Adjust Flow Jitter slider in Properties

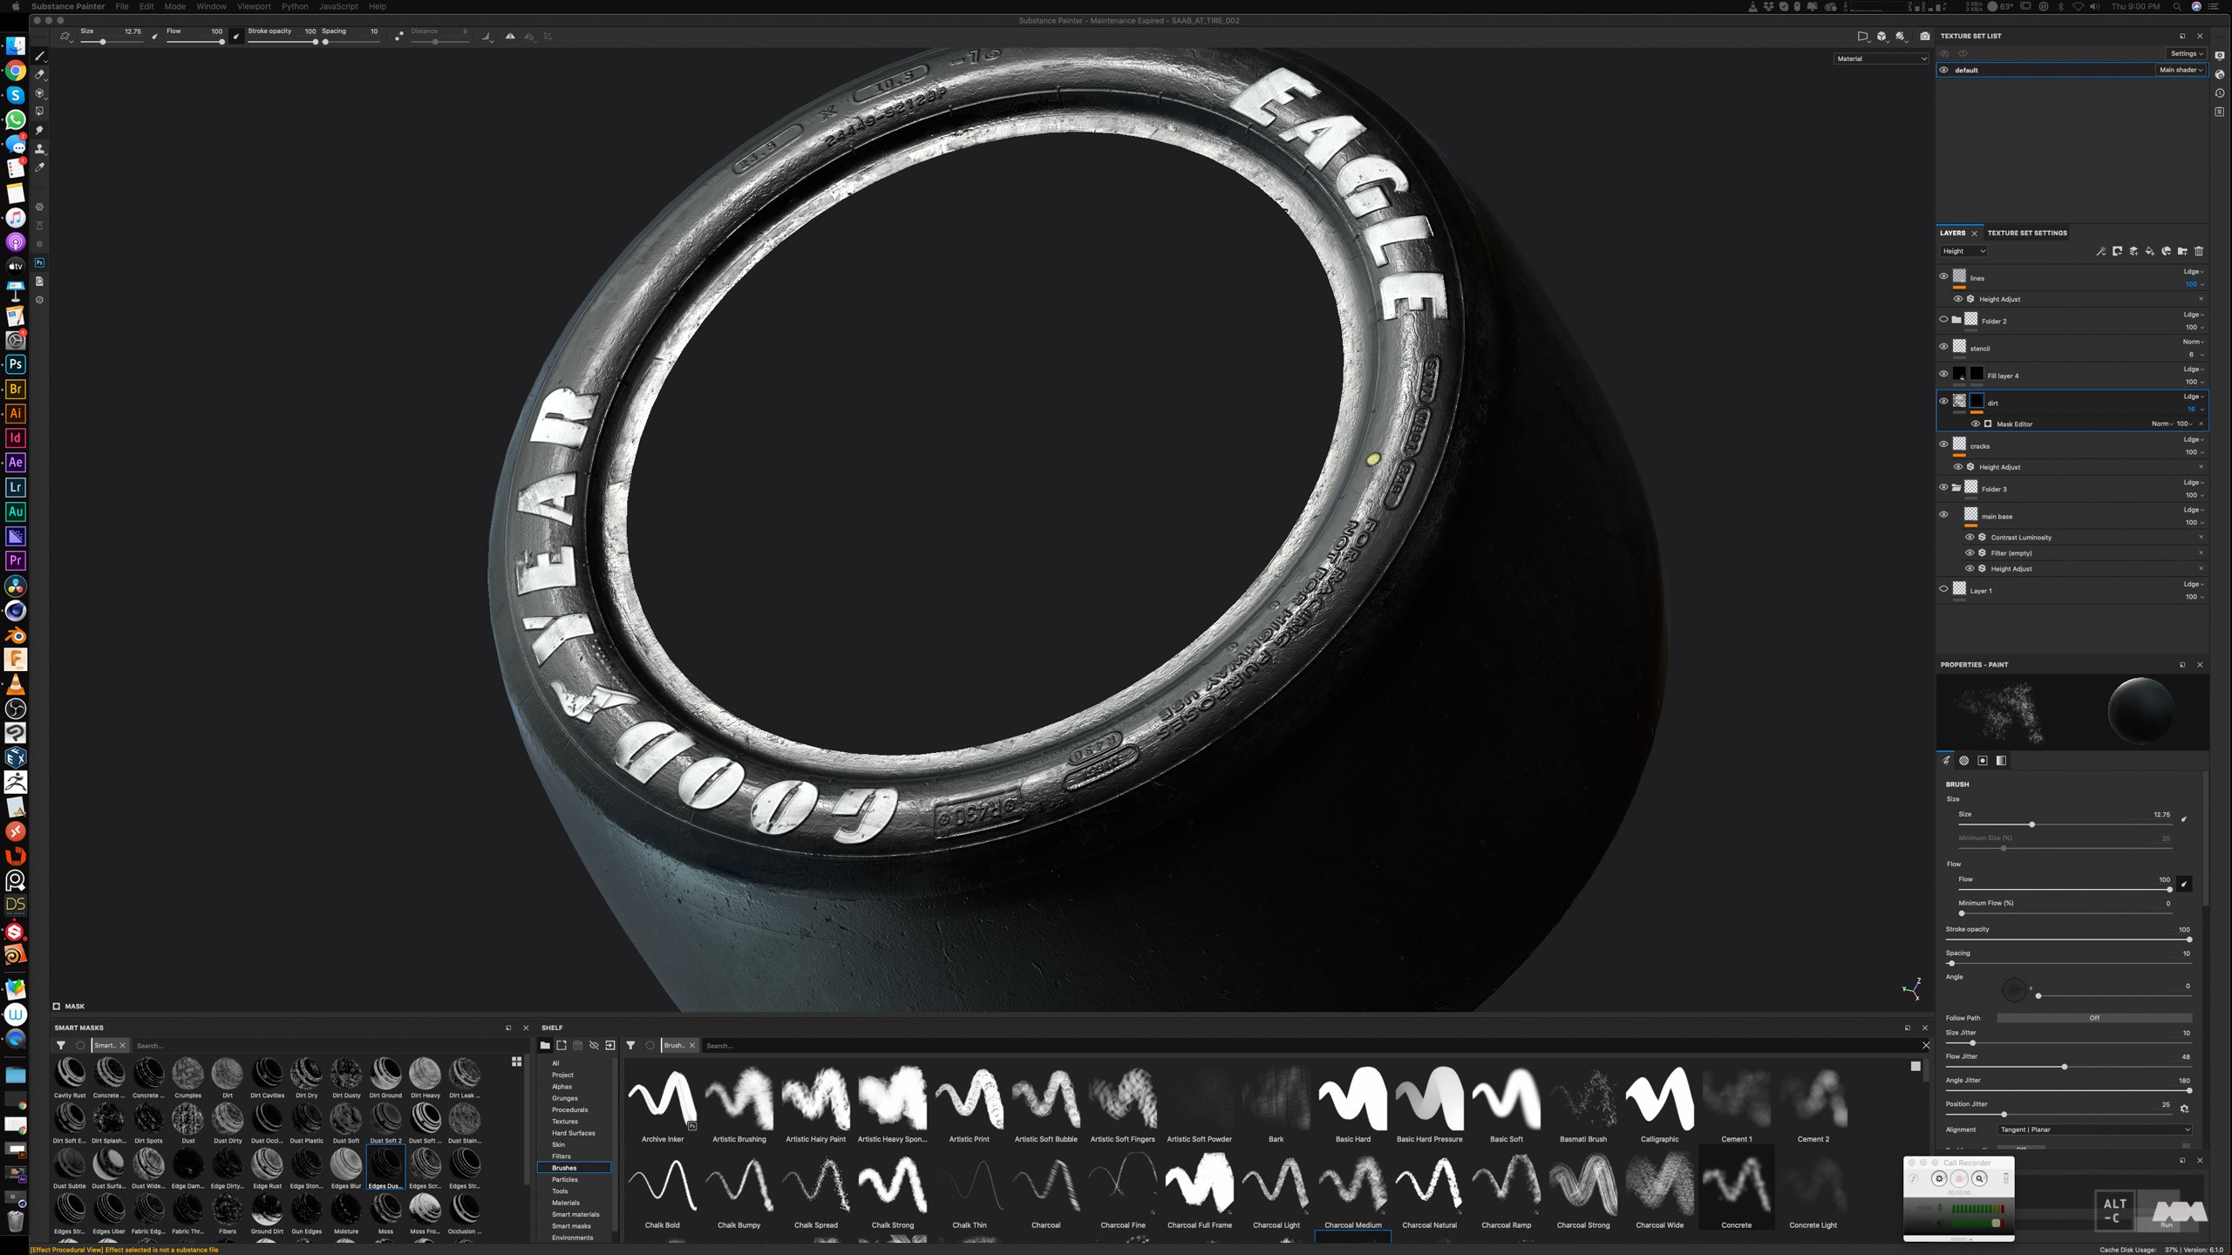pos(2068,1067)
